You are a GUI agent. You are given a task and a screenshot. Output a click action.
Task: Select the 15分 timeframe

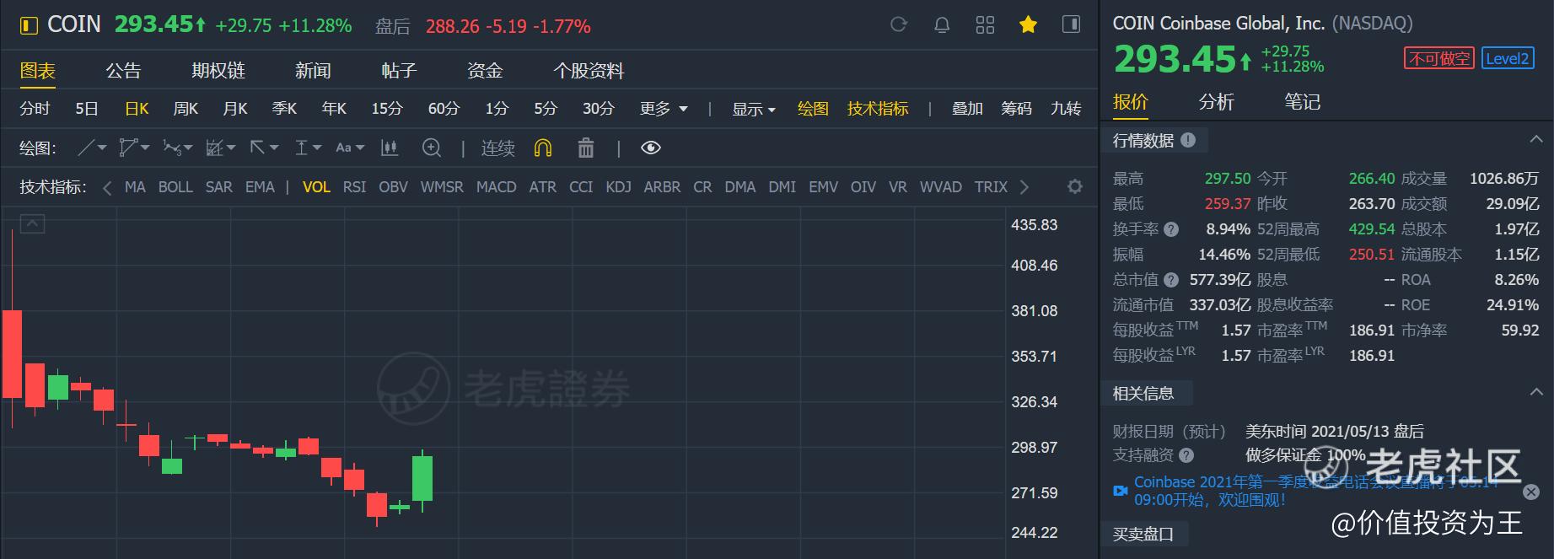(x=387, y=109)
